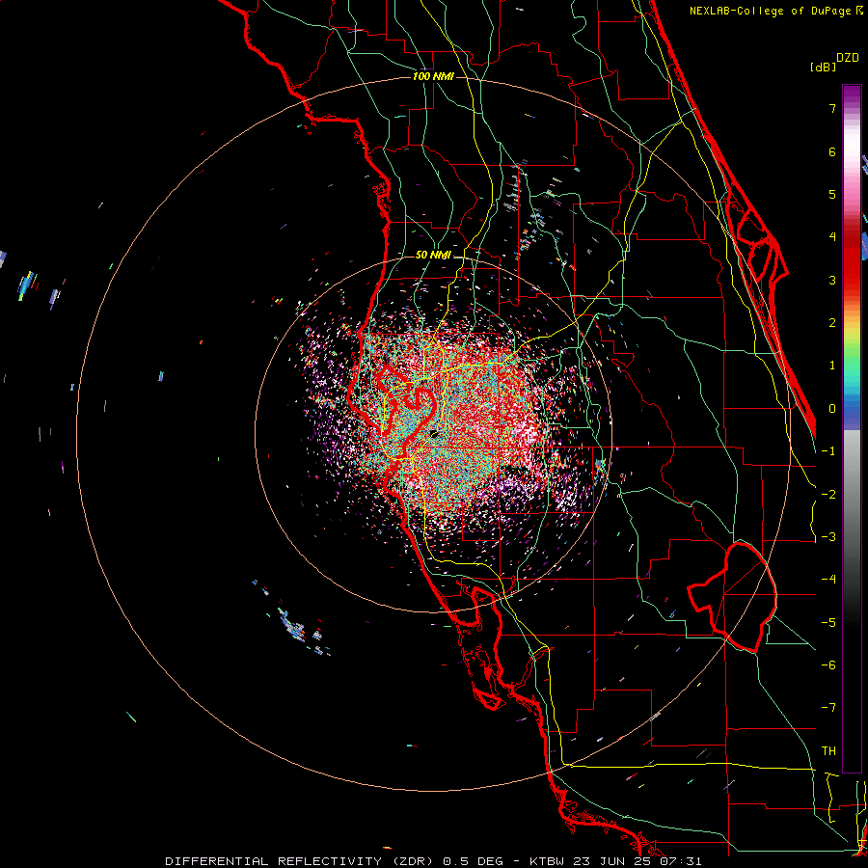Select the 3 dB scale value

(832, 280)
